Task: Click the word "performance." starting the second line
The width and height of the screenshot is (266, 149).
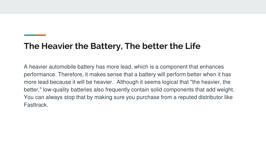Action: (x=40, y=74)
